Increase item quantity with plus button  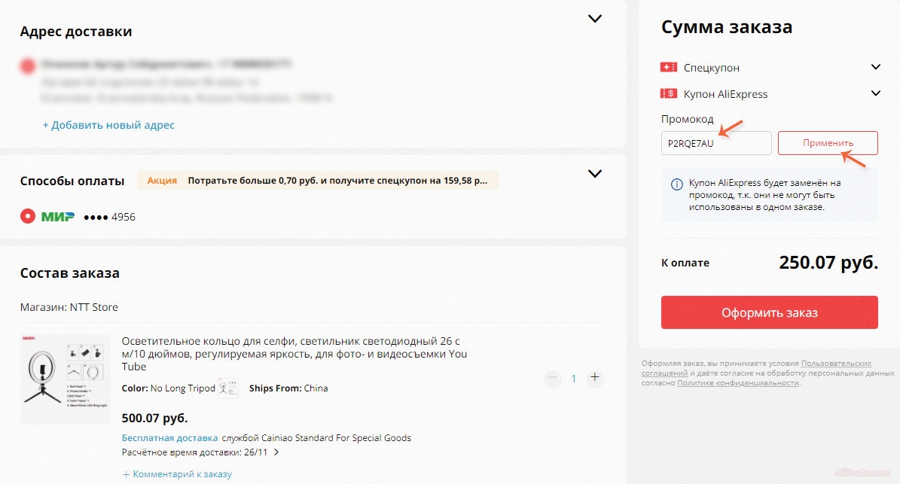tap(595, 378)
